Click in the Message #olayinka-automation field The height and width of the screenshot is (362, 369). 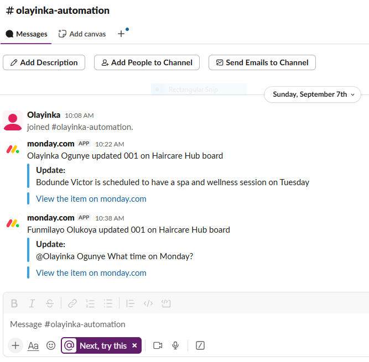point(166,324)
